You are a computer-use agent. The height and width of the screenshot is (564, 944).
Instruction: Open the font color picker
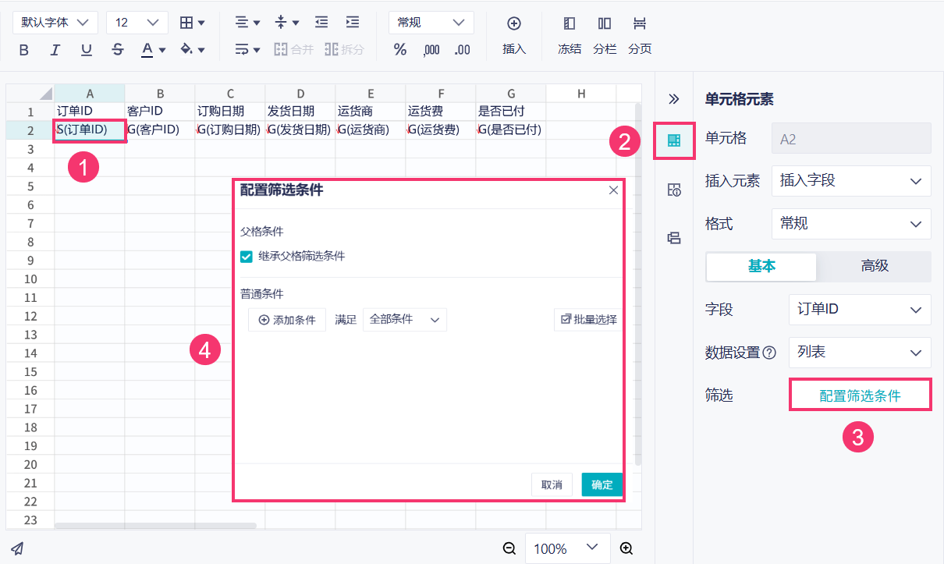pos(154,50)
